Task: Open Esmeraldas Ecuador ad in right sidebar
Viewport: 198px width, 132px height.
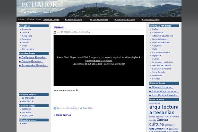Action: click(164, 91)
